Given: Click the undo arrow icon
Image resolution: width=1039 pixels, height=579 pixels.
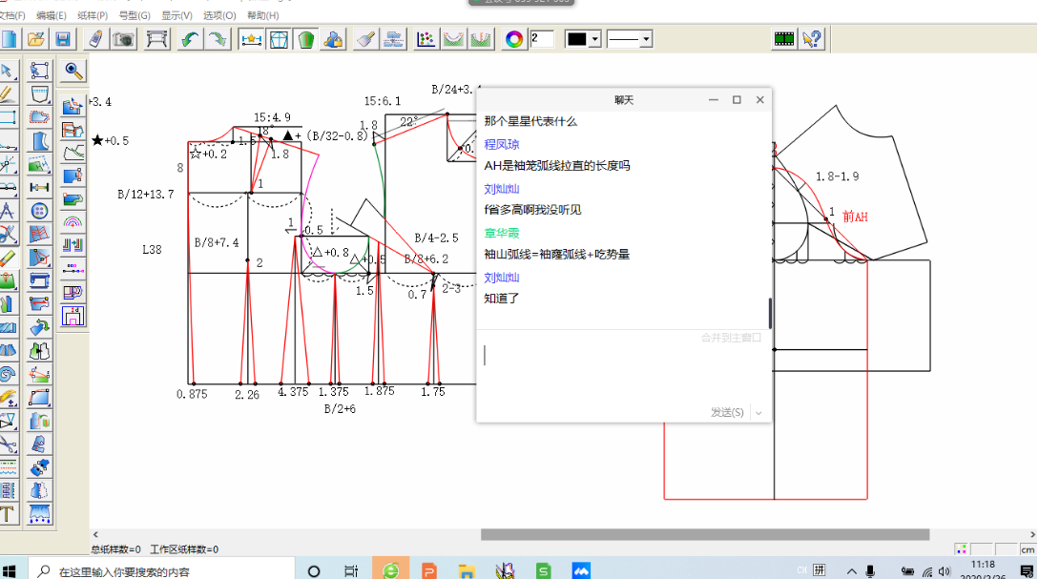Looking at the screenshot, I should (x=190, y=39).
